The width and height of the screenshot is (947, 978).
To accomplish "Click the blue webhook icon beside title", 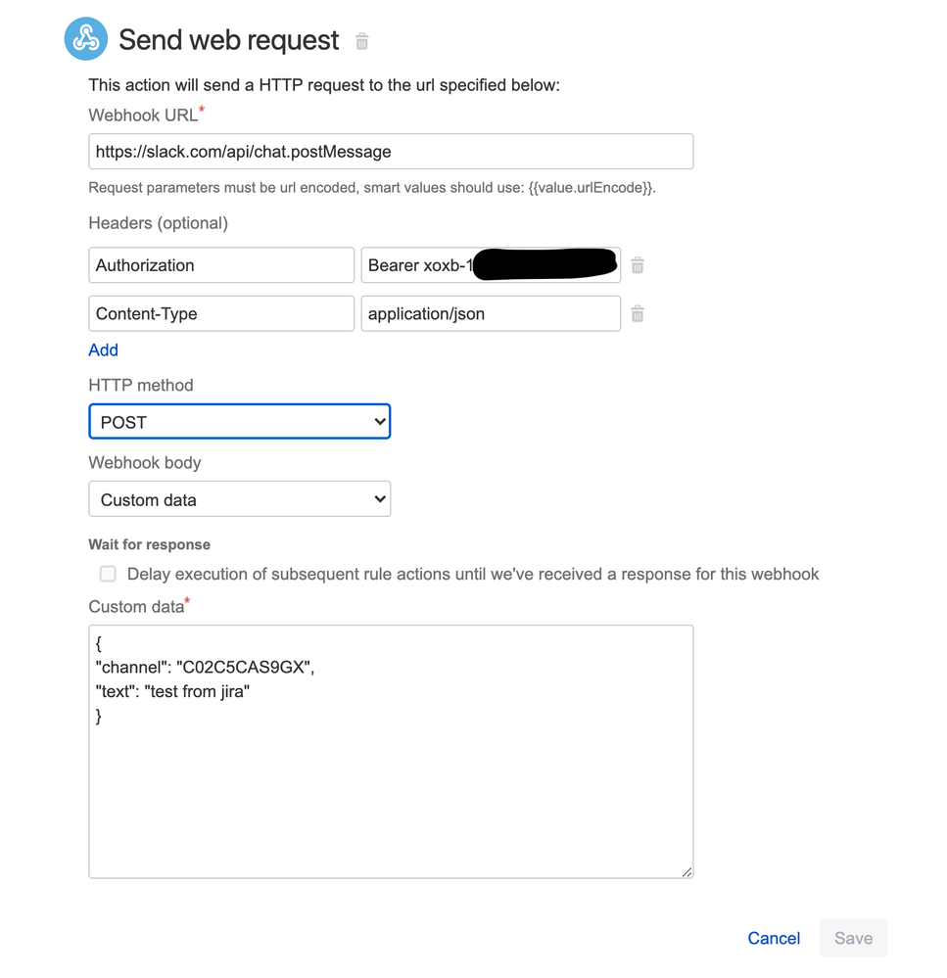I will (86, 39).
